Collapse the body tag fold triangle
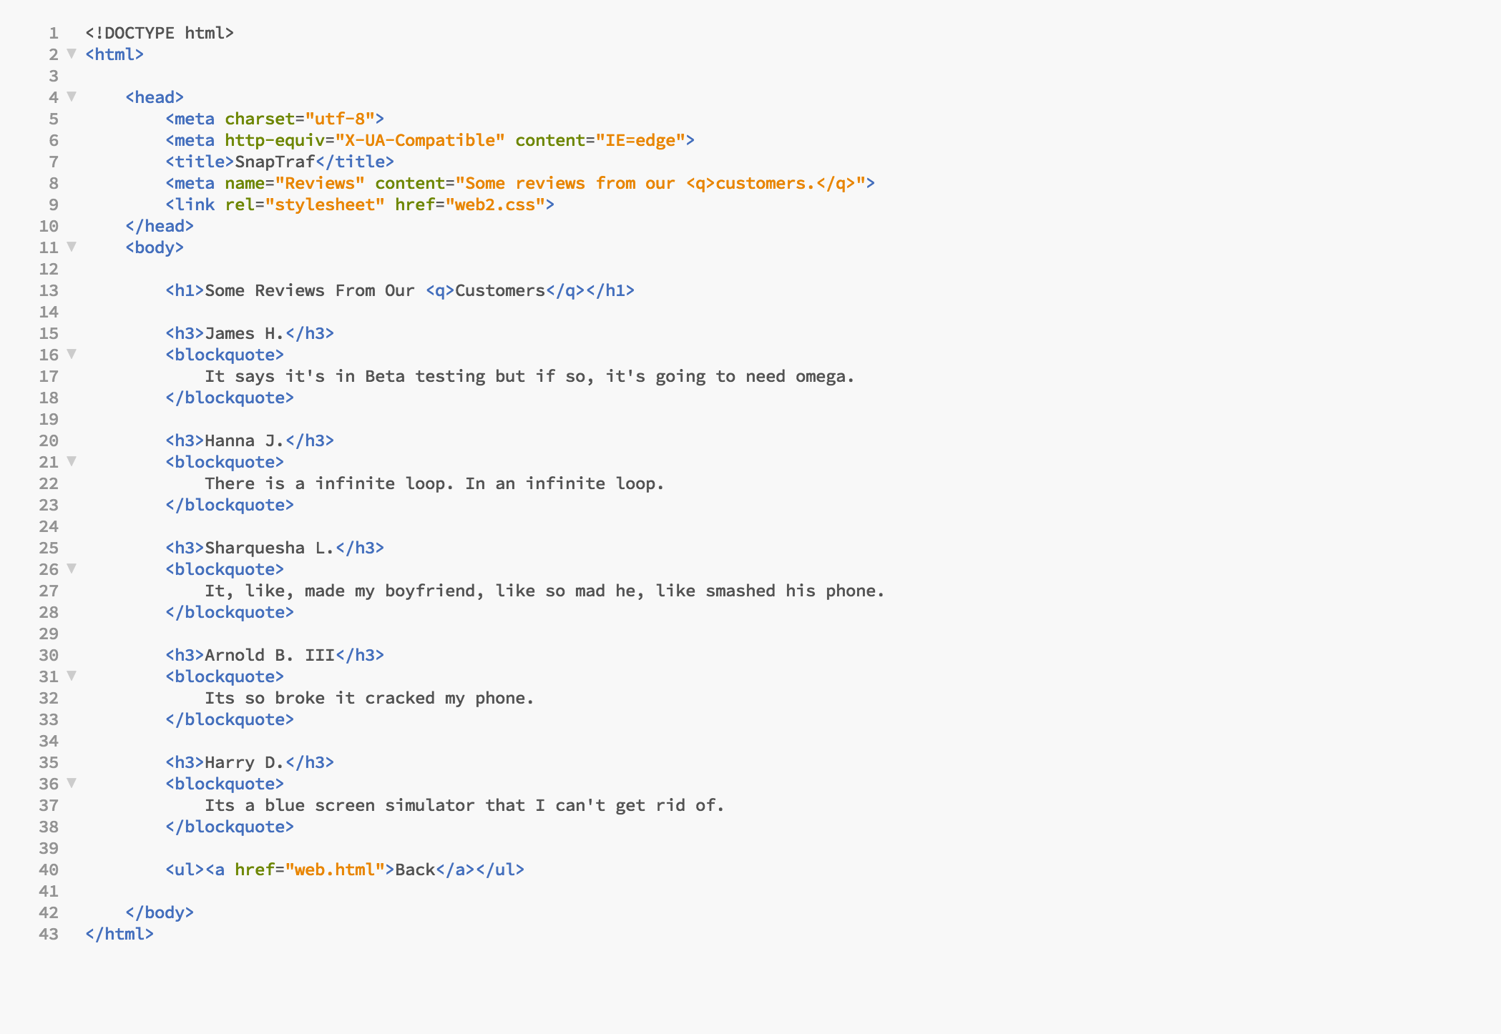 coord(72,247)
